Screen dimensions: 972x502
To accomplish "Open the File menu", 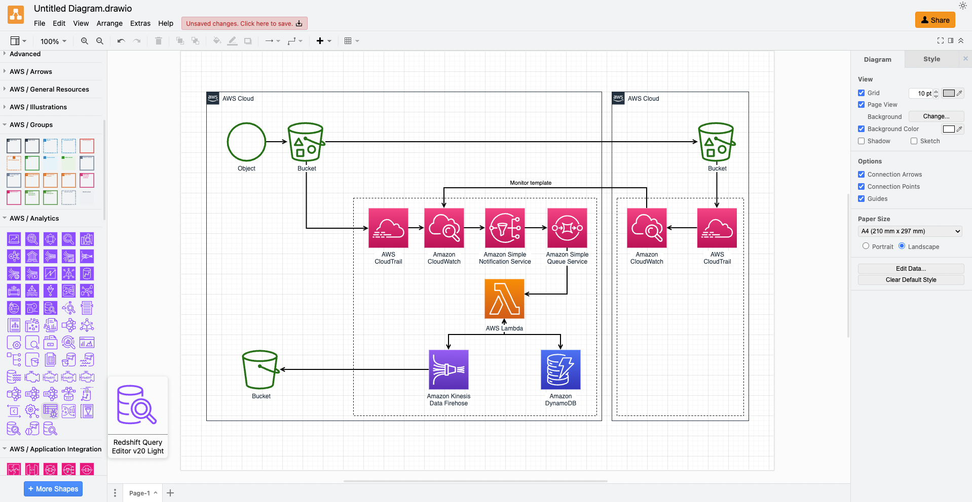I will point(40,23).
